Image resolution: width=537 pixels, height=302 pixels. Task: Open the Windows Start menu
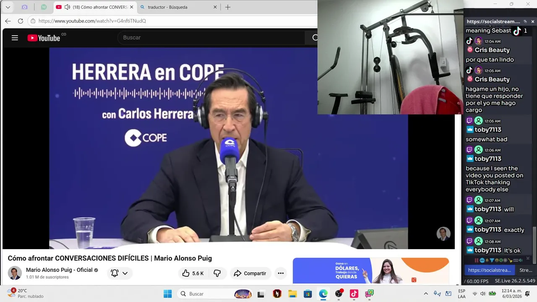coord(167,294)
